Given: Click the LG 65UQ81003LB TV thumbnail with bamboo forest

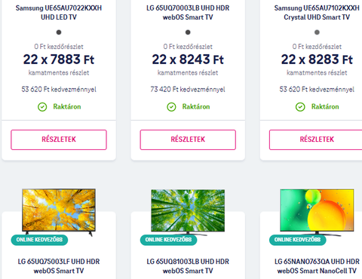Looking at the screenshot, I should click(x=188, y=211).
